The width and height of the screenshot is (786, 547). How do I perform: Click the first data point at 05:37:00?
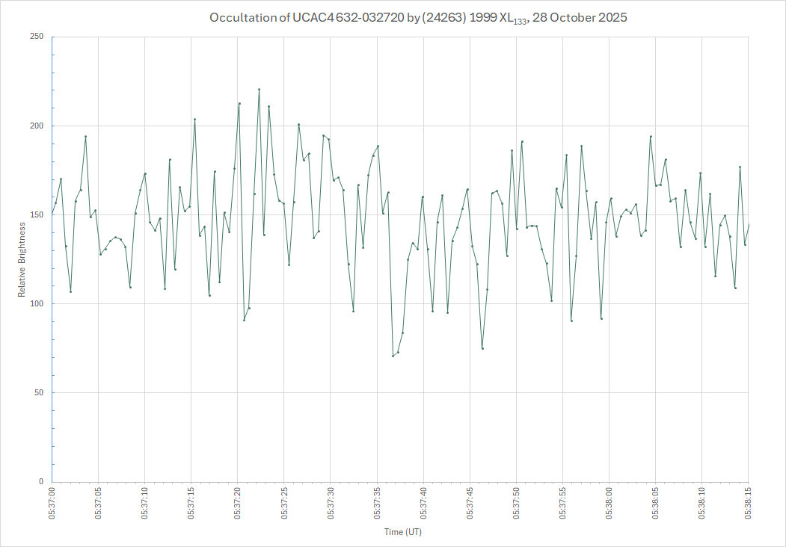[x=52, y=214]
